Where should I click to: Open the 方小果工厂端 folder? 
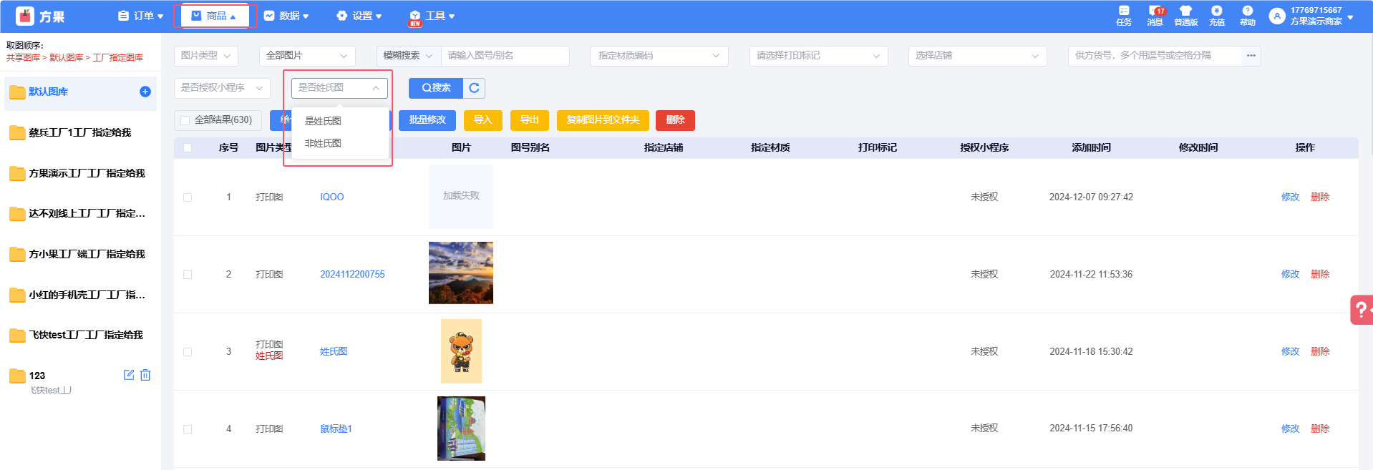click(x=80, y=254)
